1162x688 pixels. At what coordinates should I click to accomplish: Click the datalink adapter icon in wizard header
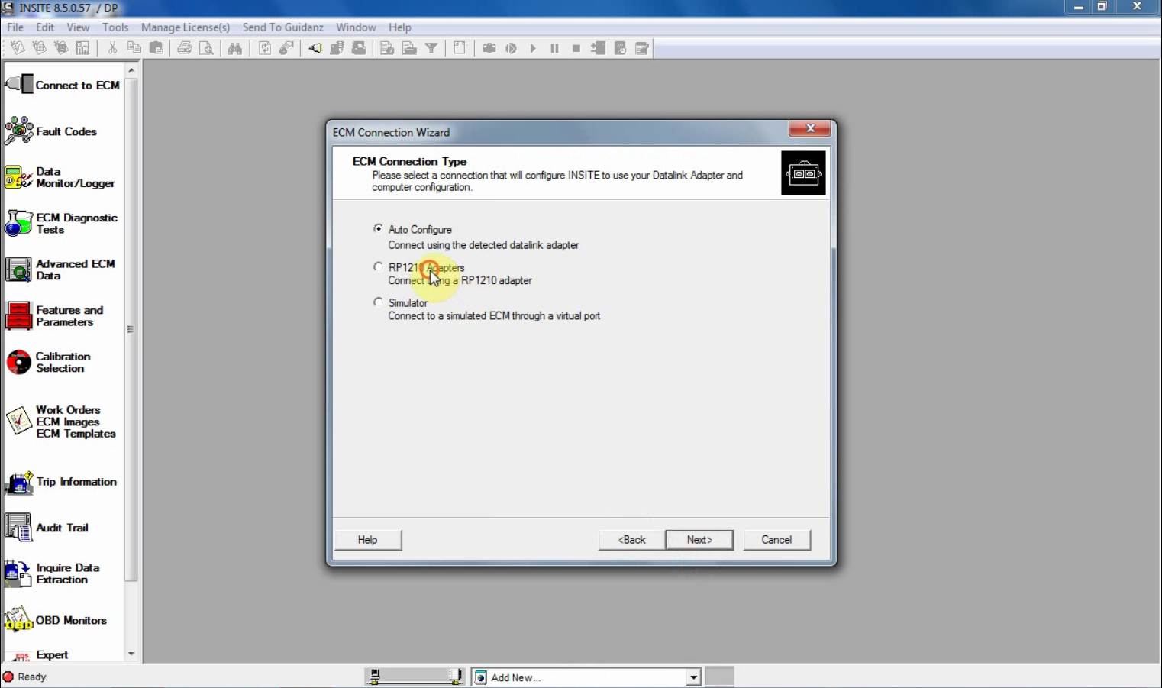(803, 173)
